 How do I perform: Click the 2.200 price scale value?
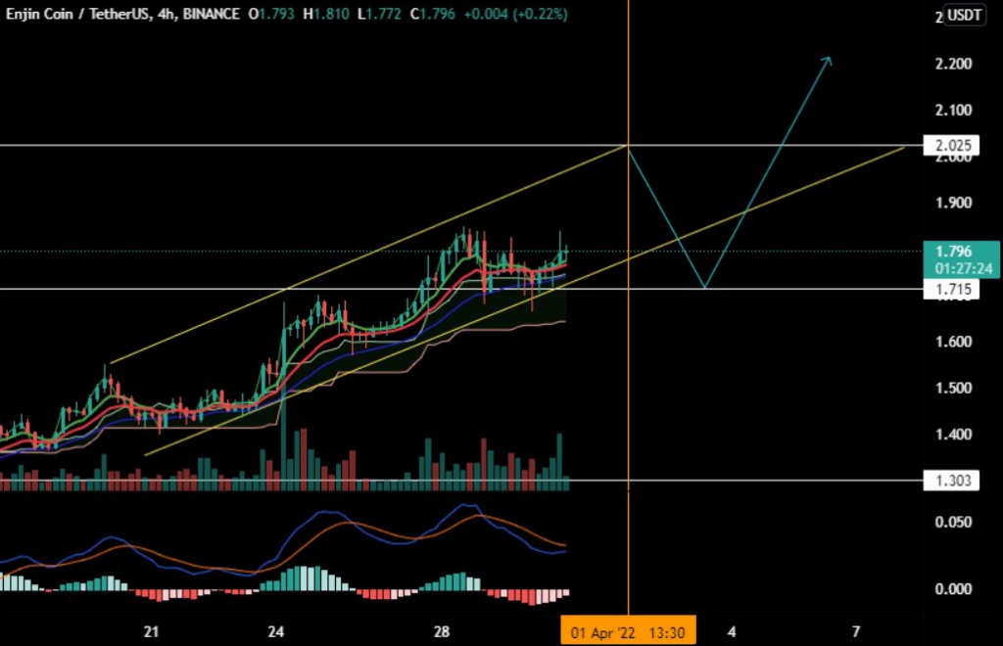coord(953,64)
